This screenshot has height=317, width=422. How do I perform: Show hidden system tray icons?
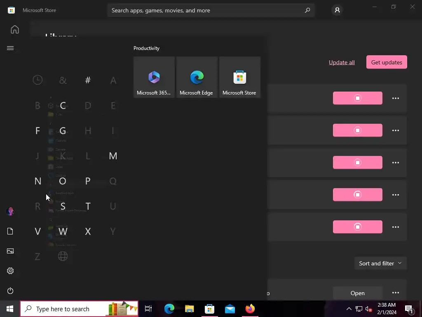click(x=349, y=309)
